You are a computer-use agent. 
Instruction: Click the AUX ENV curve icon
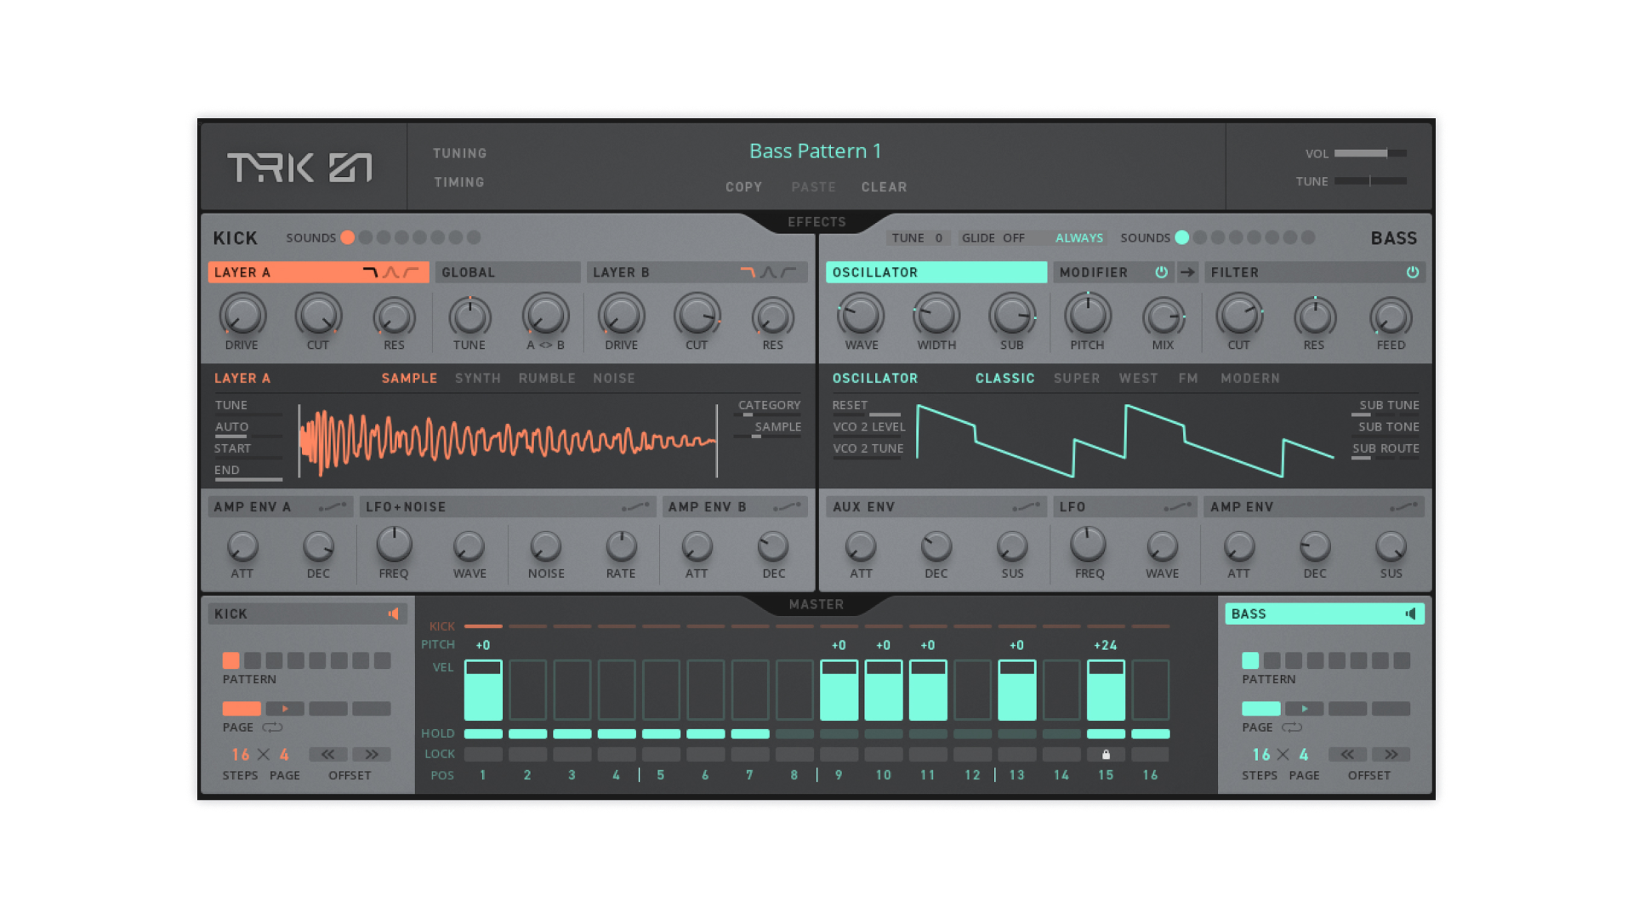[1027, 507]
